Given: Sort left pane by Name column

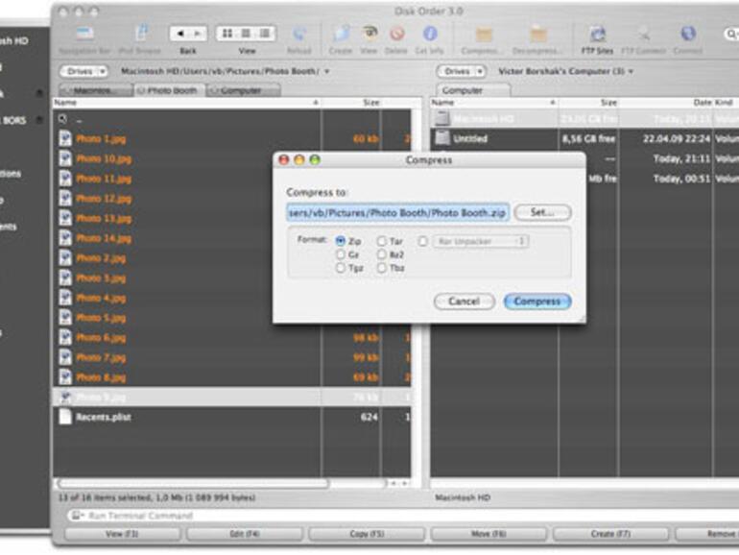Looking at the screenshot, I should 186,103.
